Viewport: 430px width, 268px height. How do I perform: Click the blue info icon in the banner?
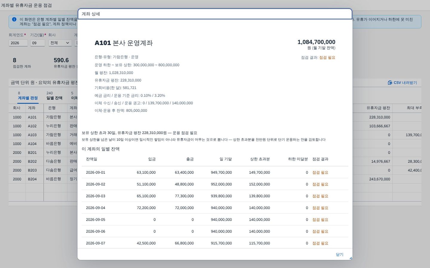(14, 19)
